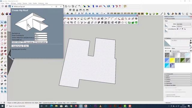192x108 pixels.
Task: Select the arrow Select tool
Action: click(x=2, y=22)
